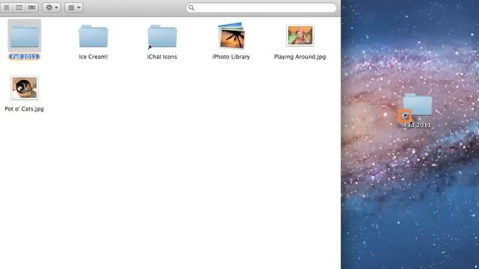Switch Finder to list view
The image size is (479, 269).
click(x=6, y=7)
